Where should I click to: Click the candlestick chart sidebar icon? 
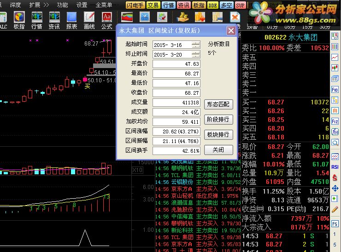pos(335,68)
